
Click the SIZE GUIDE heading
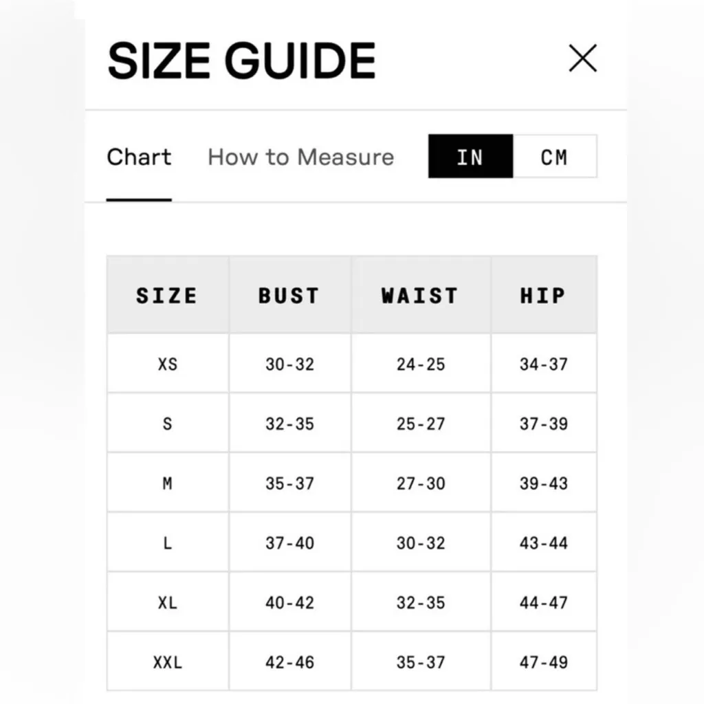(x=241, y=60)
